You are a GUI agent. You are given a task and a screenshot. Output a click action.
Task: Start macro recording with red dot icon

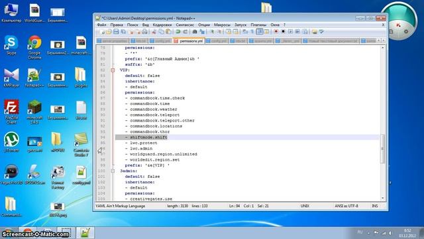pos(276,32)
